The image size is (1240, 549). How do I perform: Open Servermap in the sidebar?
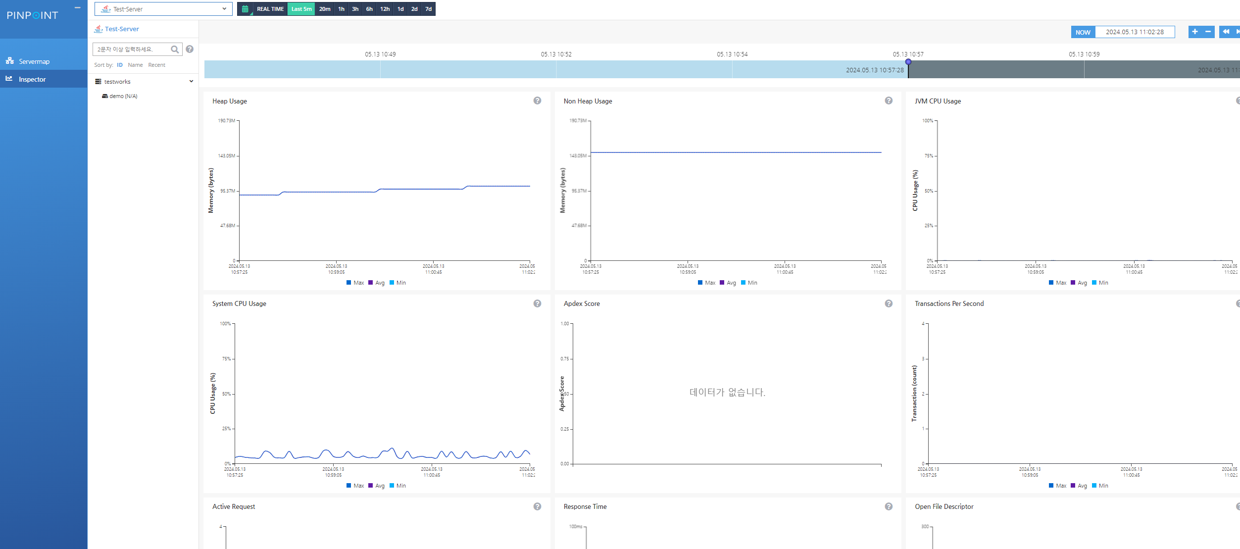click(44, 61)
